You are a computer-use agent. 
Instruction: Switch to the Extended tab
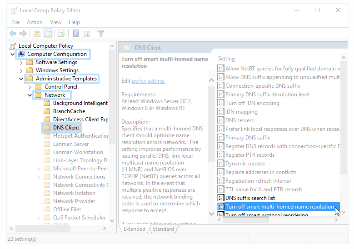(135, 229)
